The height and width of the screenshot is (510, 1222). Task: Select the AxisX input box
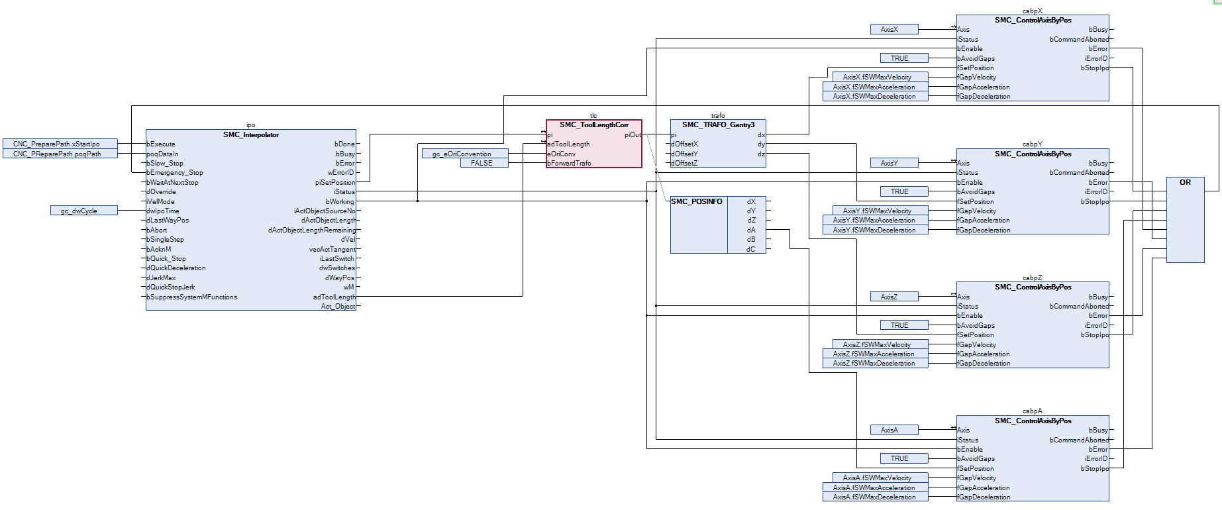[x=894, y=29]
